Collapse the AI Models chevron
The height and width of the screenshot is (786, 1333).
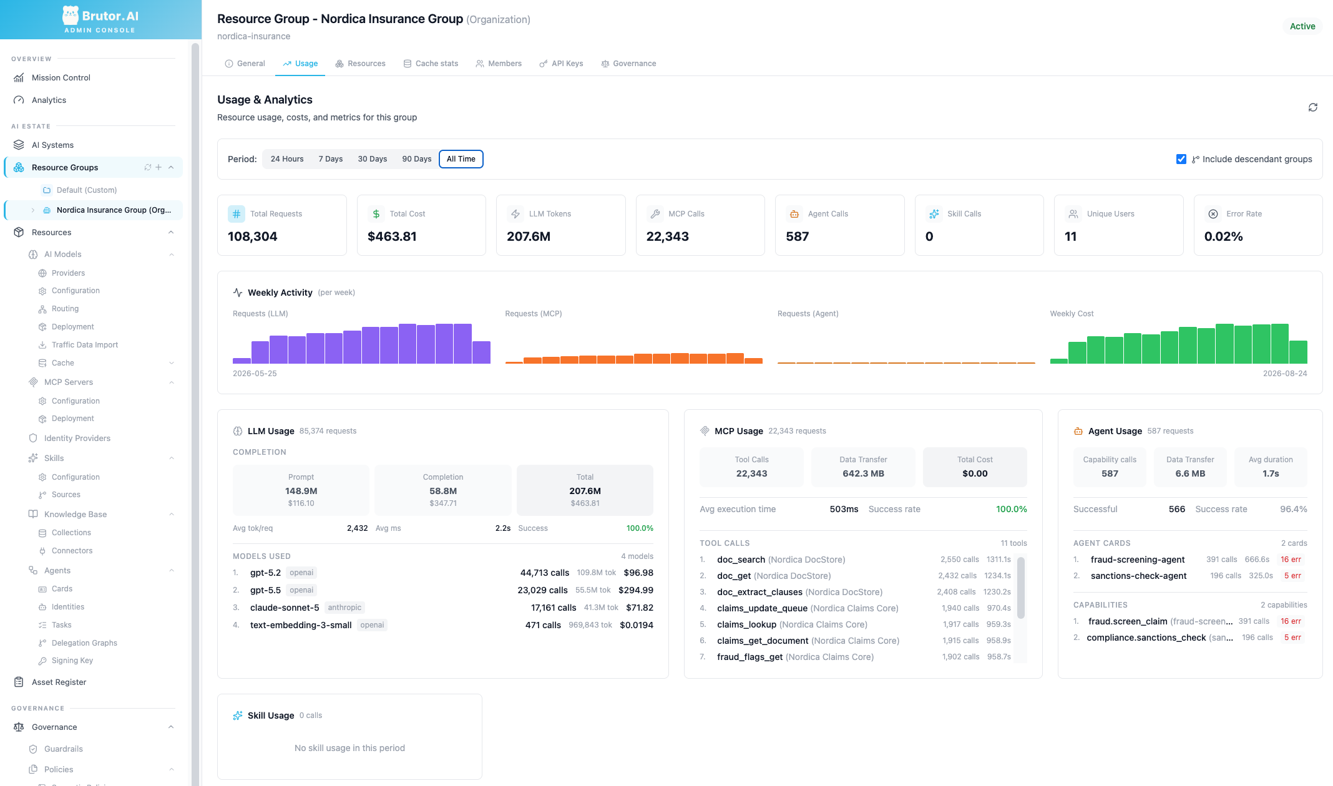click(172, 255)
